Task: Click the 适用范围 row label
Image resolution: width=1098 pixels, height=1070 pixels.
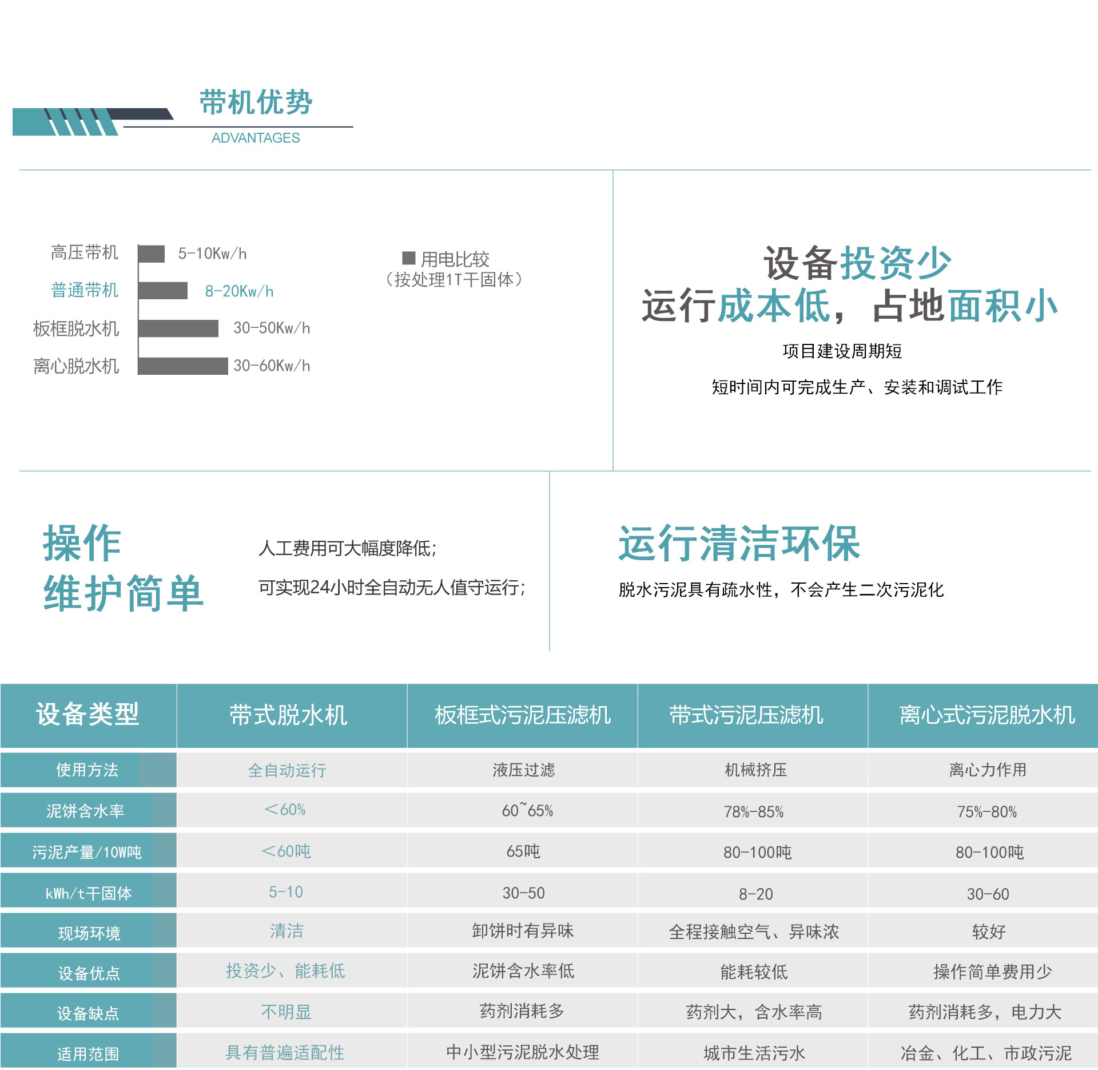Action: [87, 1054]
